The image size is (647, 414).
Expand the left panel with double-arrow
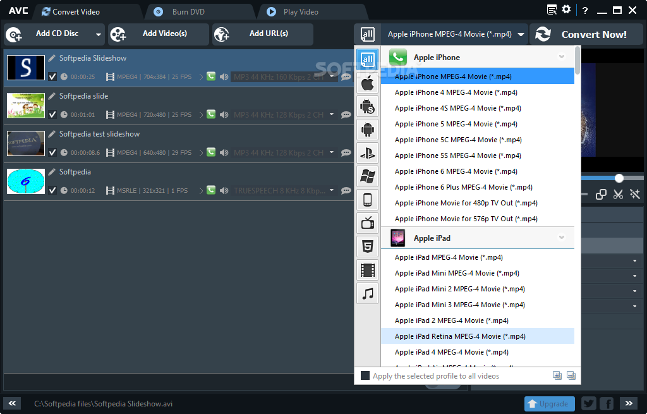coord(13,403)
